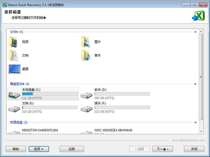Pick the 文档 (E:) drive icon
The width and height of the screenshot is (210, 157).
point(14,108)
